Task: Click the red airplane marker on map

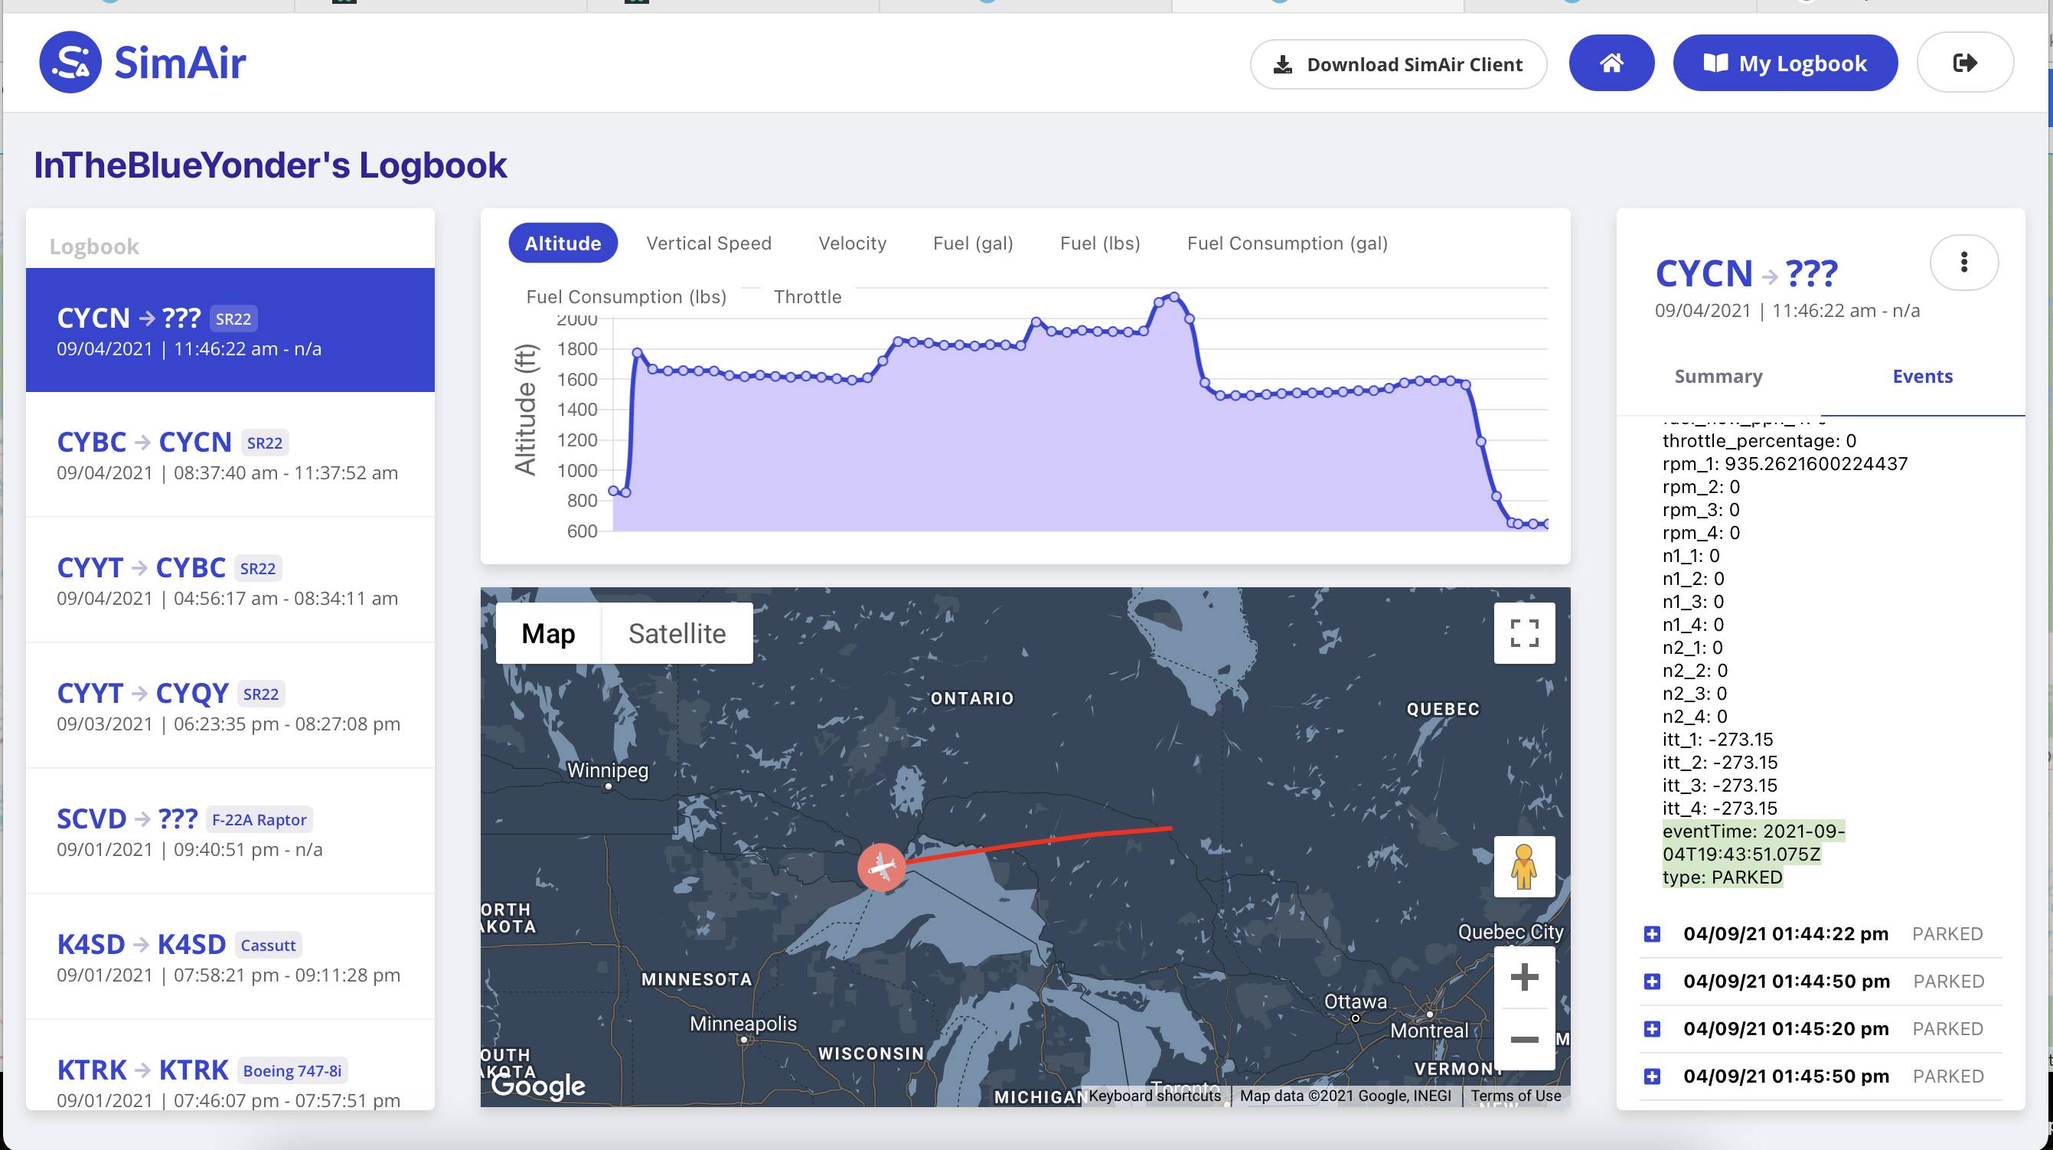Action: click(882, 866)
